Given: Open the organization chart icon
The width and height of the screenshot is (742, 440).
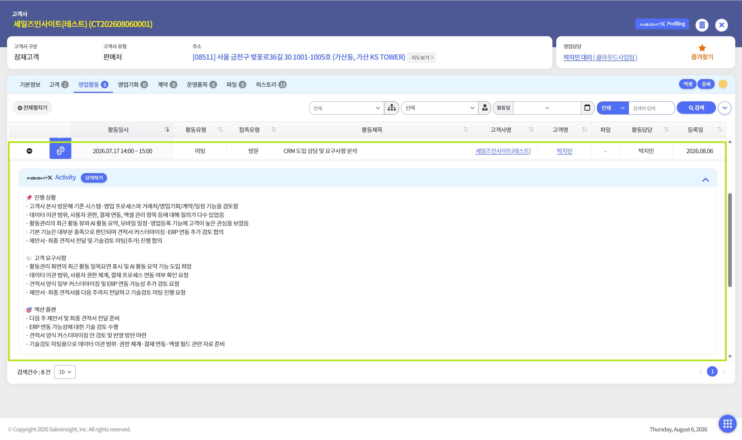Looking at the screenshot, I should 392,108.
